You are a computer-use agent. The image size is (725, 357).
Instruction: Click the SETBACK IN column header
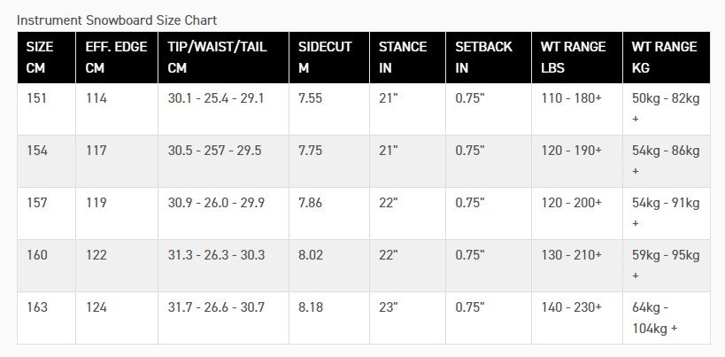coord(489,58)
